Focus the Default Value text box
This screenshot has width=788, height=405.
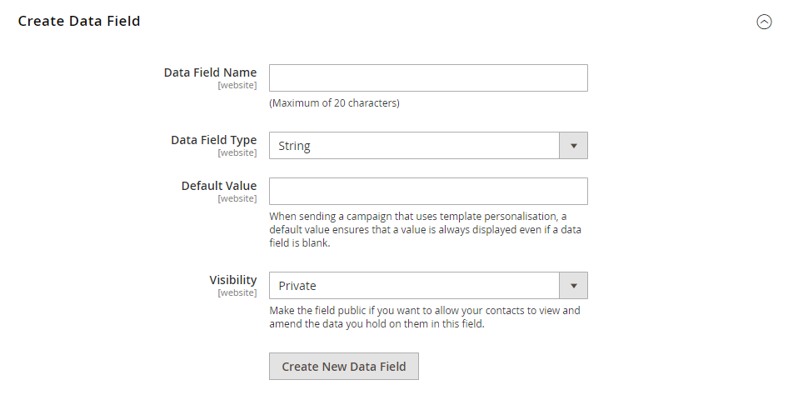click(428, 191)
